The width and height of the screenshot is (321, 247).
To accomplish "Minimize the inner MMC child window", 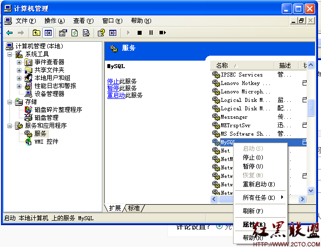I will coord(294,21).
